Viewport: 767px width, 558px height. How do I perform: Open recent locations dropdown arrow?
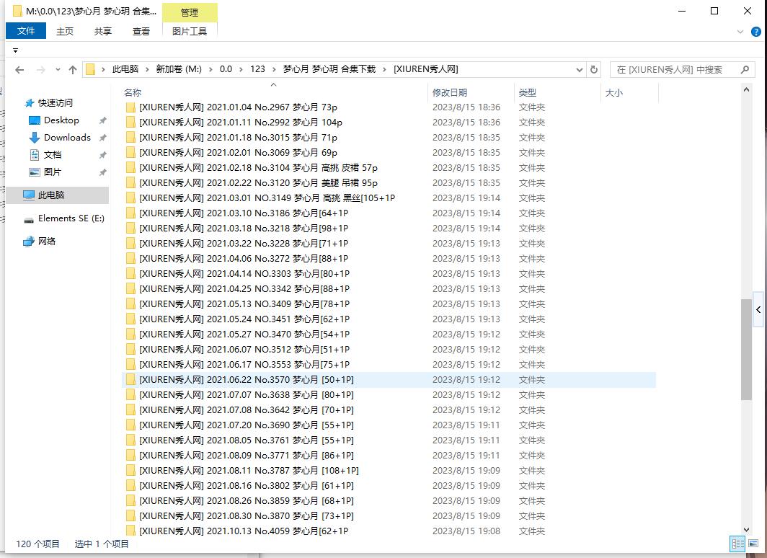coord(57,70)
